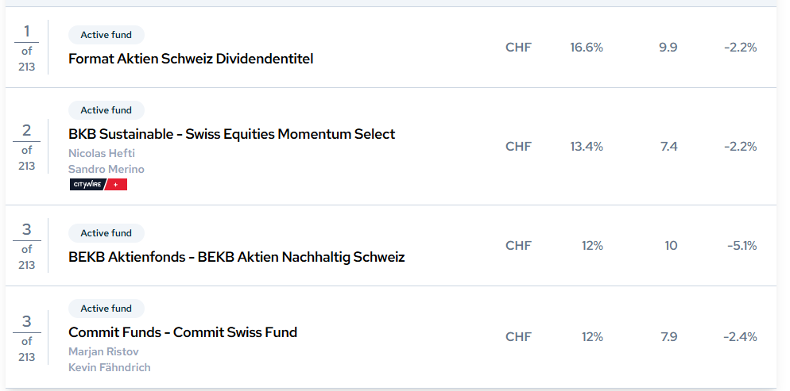View manager Marjan Ristov profile
This screenshot has width=790, height=391.
(103, 352)
